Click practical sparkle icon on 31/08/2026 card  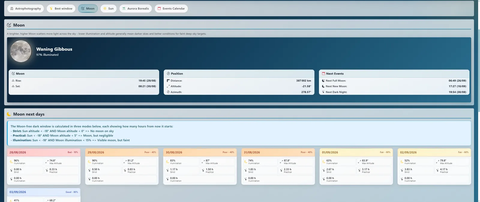pos(281,170)
